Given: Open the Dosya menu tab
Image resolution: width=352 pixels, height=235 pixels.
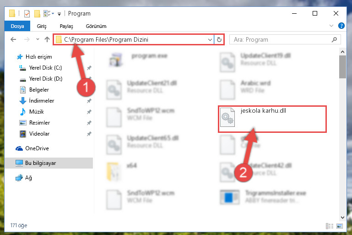Looking at the screenshot, I should [17, 26].
